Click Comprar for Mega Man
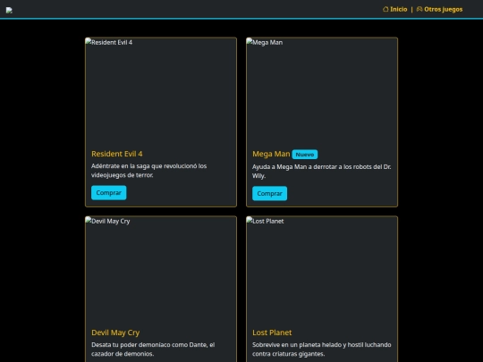Screen dimensions: 483x362 (x=269, y=193)
